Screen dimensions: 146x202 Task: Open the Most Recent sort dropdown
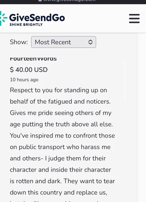click(64, 42)
